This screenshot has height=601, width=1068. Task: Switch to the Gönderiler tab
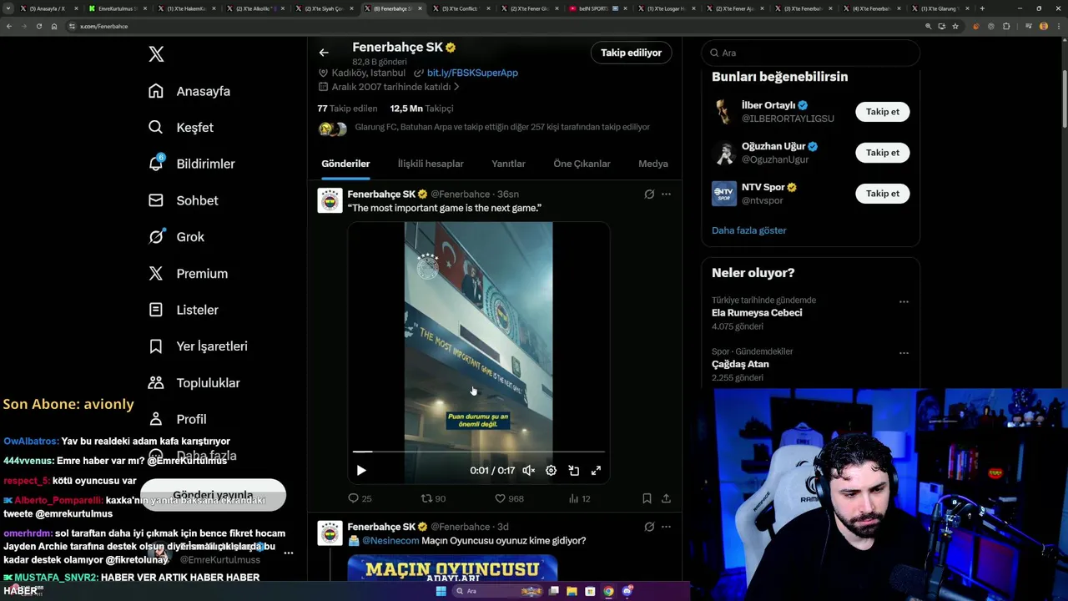click(345, 164)
